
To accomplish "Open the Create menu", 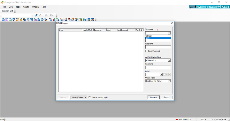I will [26, 7].
